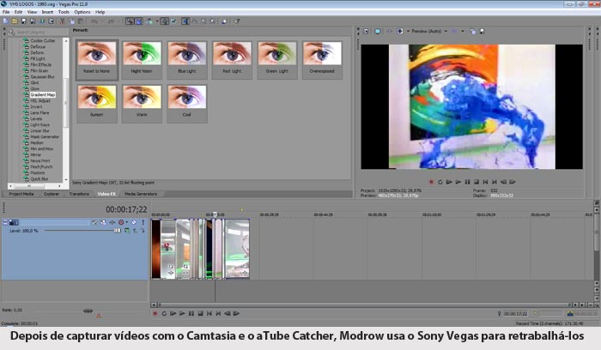Mute the video track
Viewport: 601px width, 350px height.
click(x=134, y=222)
